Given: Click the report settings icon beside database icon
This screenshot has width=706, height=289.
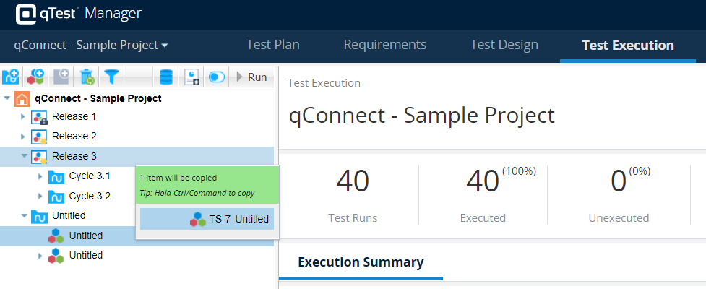Looking at the screenshot, I should 191,77.
